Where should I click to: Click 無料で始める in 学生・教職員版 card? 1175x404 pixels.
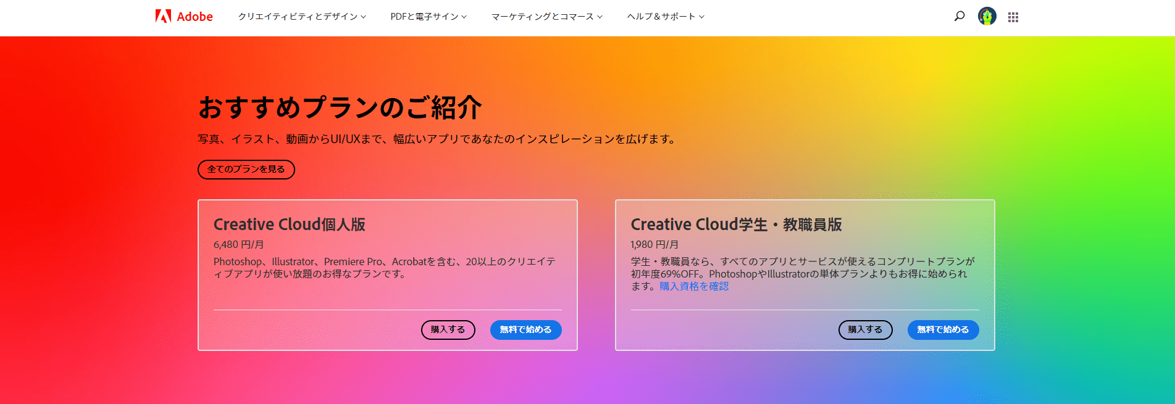coord(943,330)
